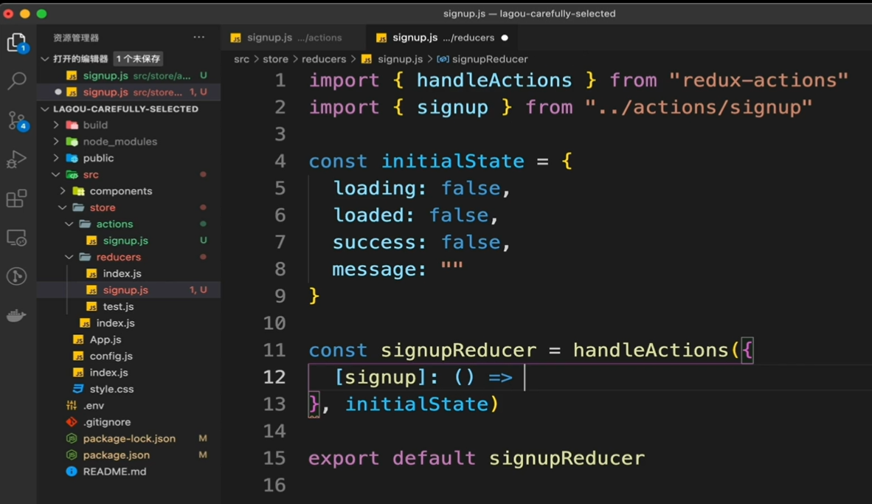Click the unsaved dot on reducers signup.js tab
Viewport: 872px width, 504px height.
505,38
